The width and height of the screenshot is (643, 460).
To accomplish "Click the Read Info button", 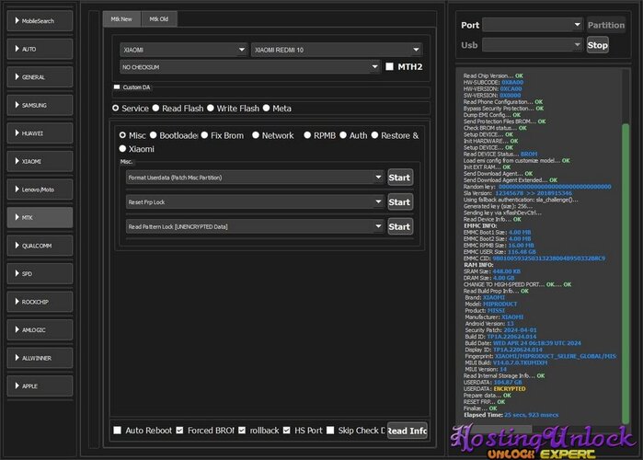I will (408, 431).
